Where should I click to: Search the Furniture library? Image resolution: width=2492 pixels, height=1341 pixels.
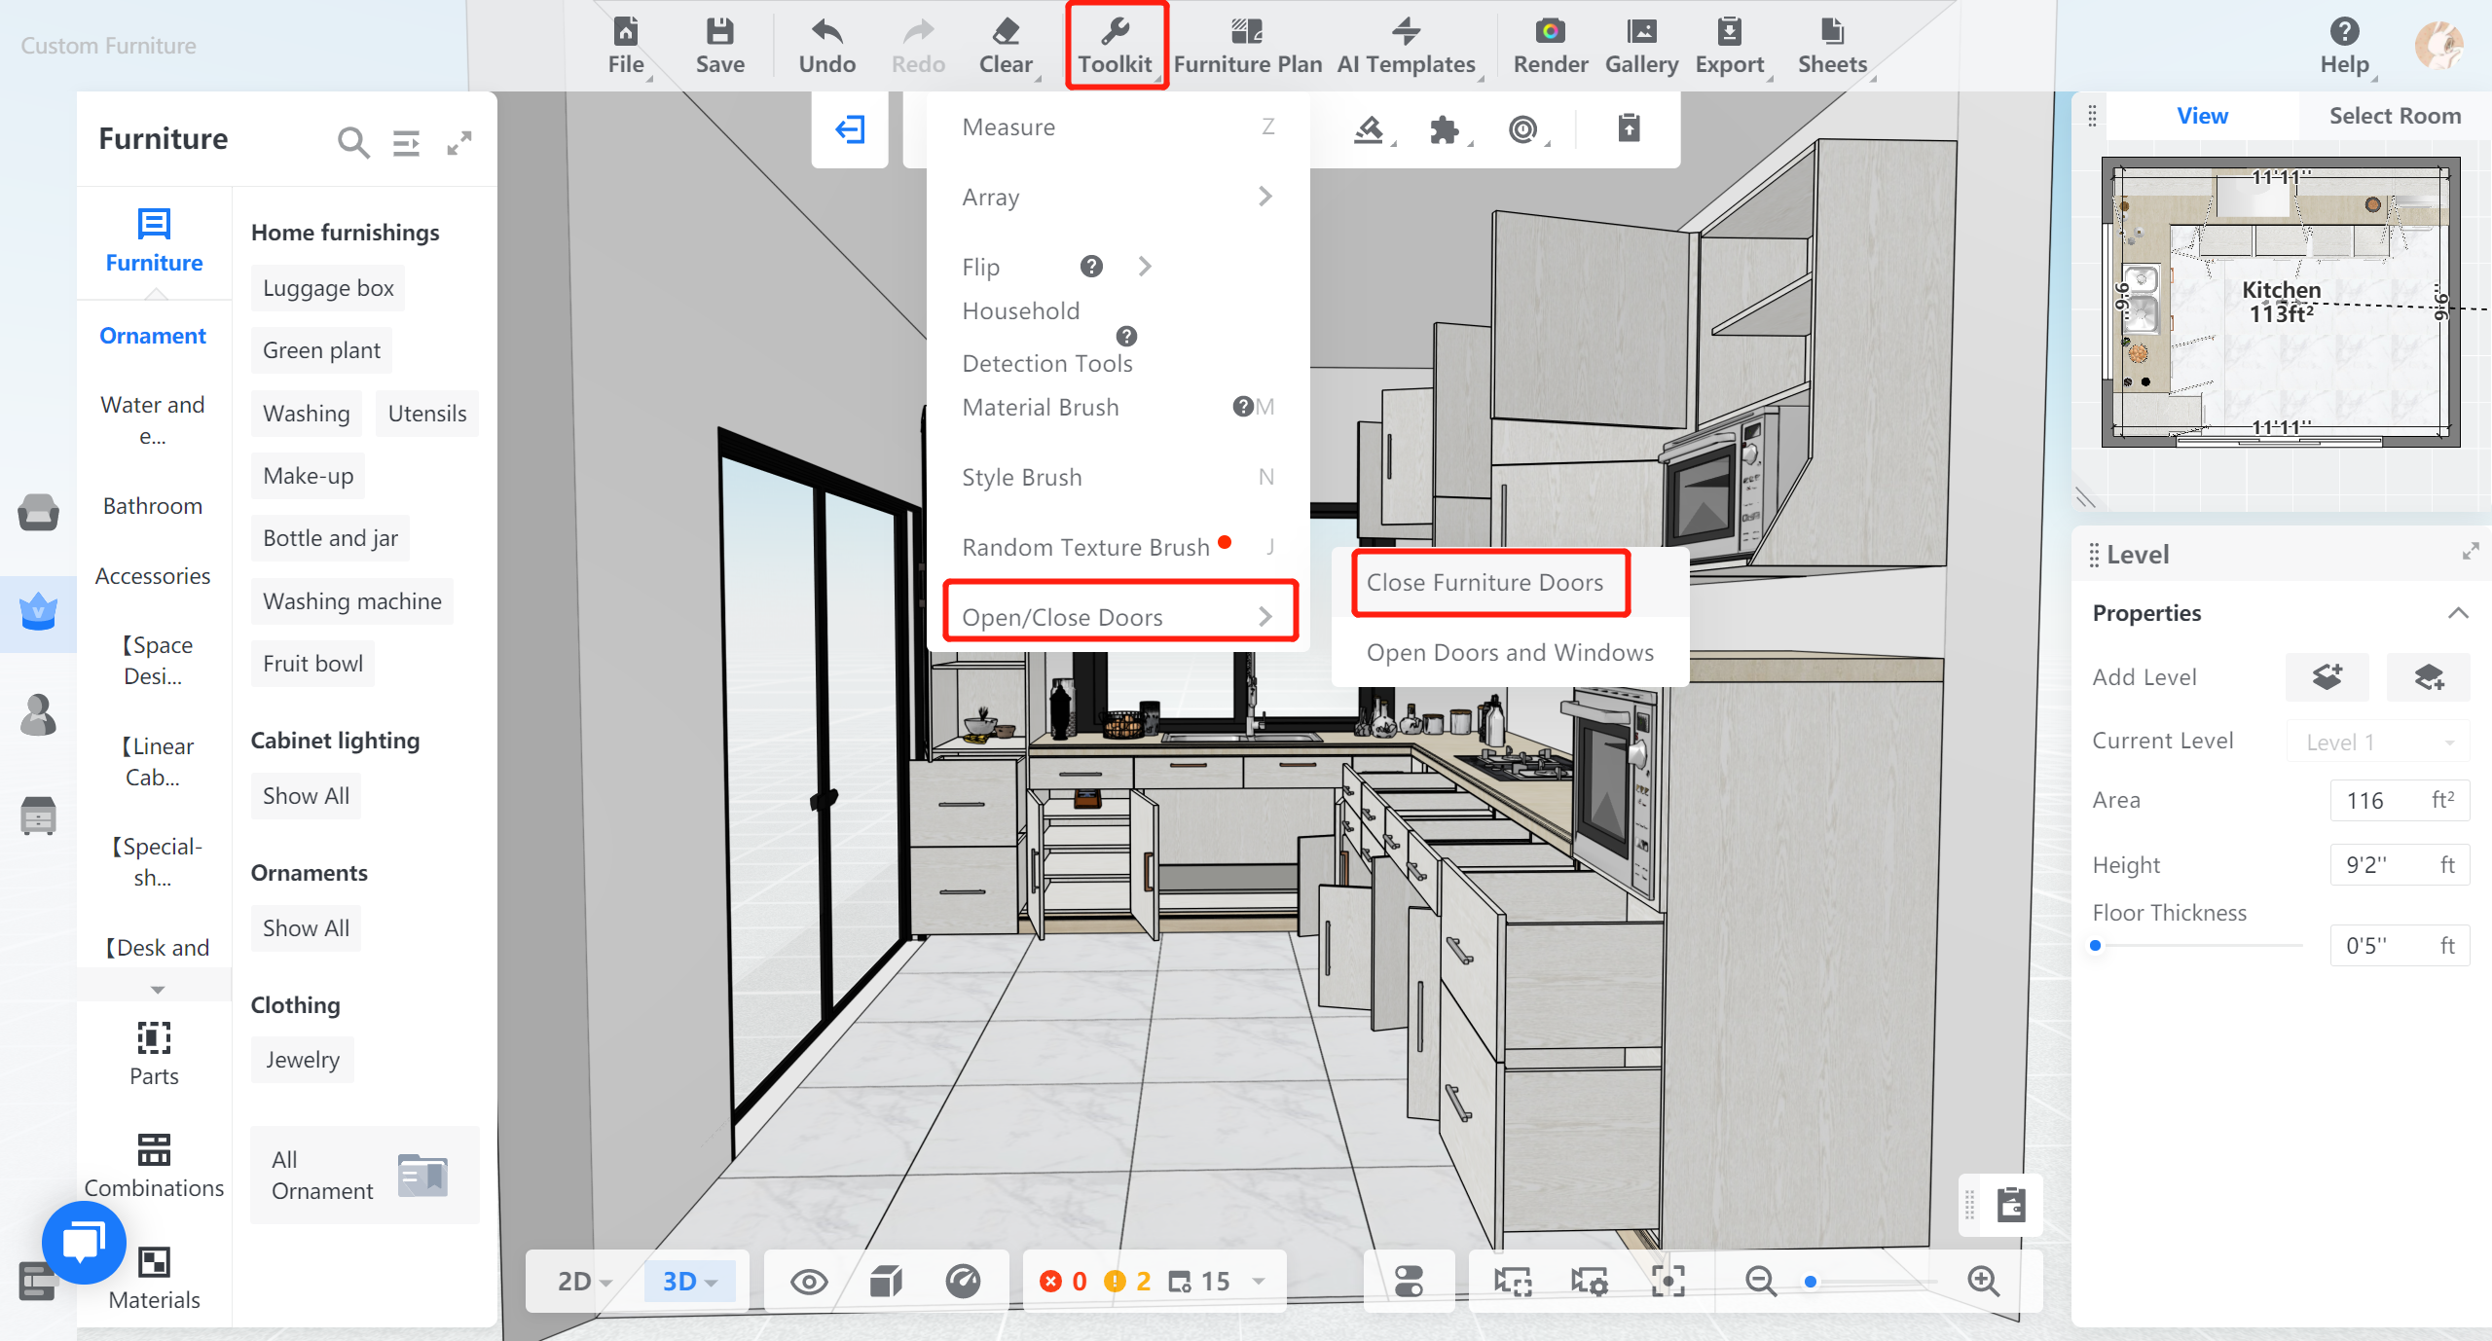point(353,142)
